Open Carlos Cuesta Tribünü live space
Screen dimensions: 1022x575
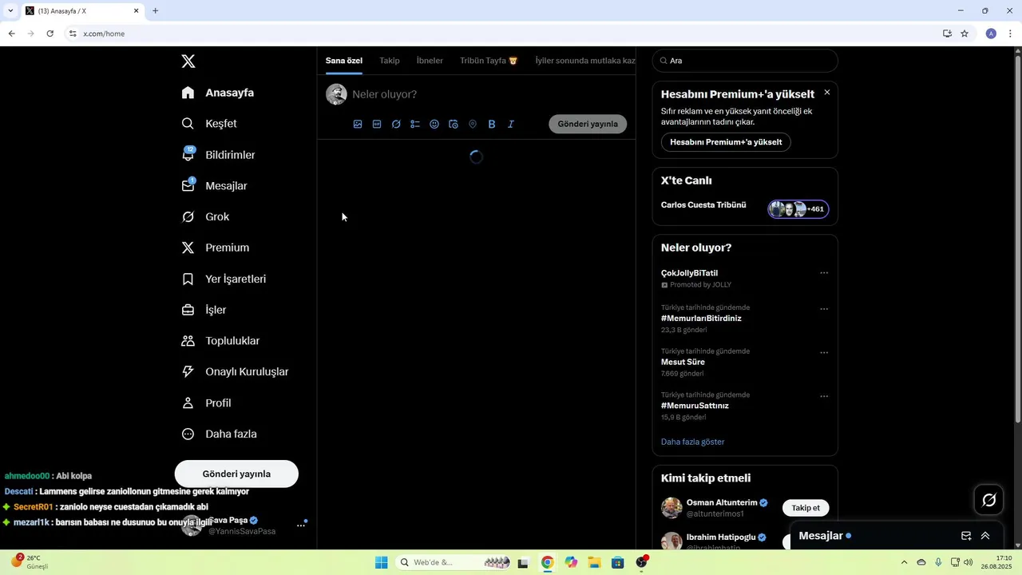703,205
